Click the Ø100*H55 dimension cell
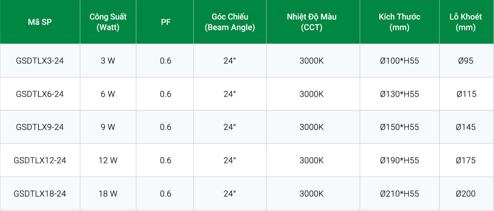The height and width of the screenshot is (211, 494). [399, 61]
